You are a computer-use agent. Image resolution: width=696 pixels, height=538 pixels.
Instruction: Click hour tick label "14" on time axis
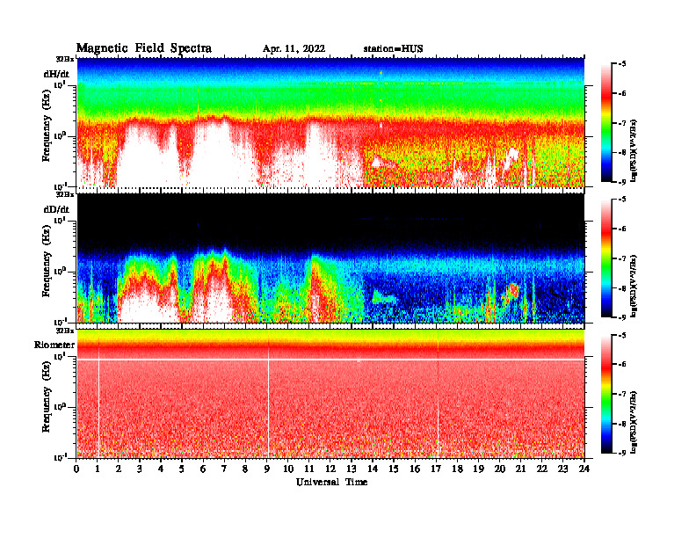pos(373,469)
